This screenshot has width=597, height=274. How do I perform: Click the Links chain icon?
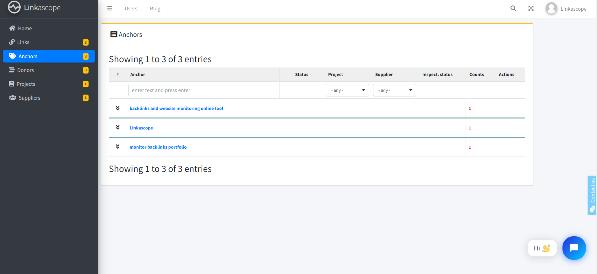click(x=12, y=42)
